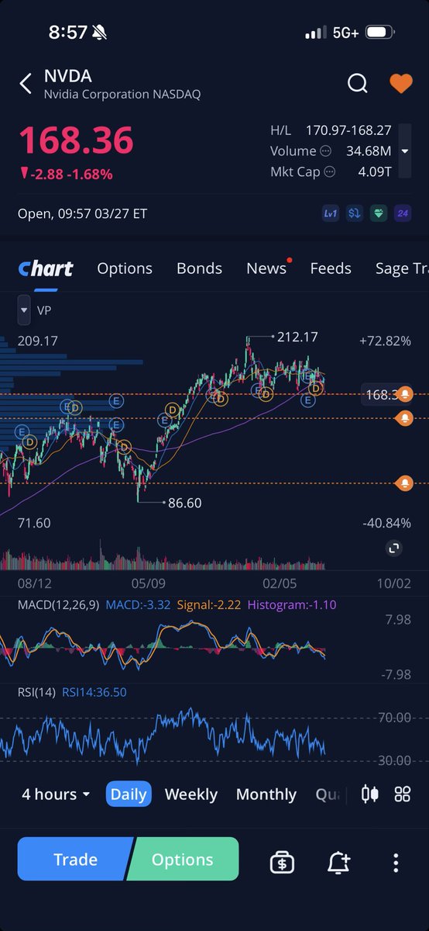Tap the 05/09 date axis label

tap(149, 583)
